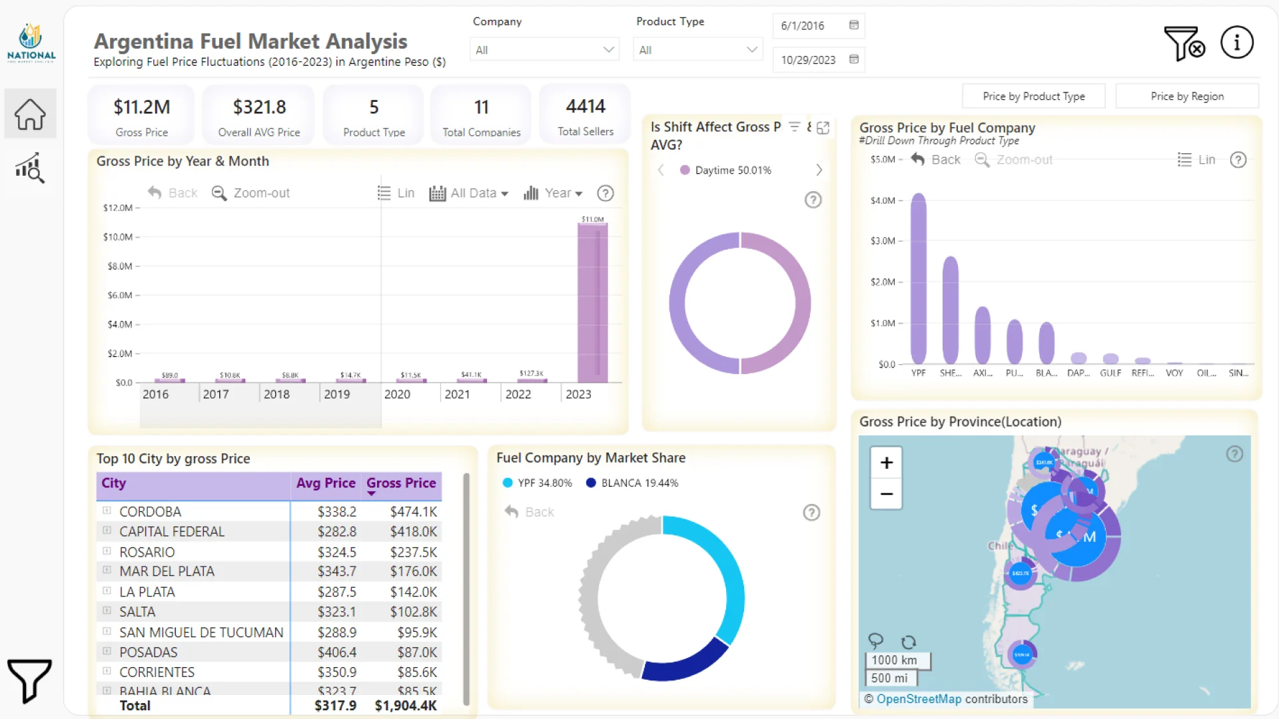Click National logo at top left
The width and height of the screenshot is (1279, 719).
click(x=31, y=43)
